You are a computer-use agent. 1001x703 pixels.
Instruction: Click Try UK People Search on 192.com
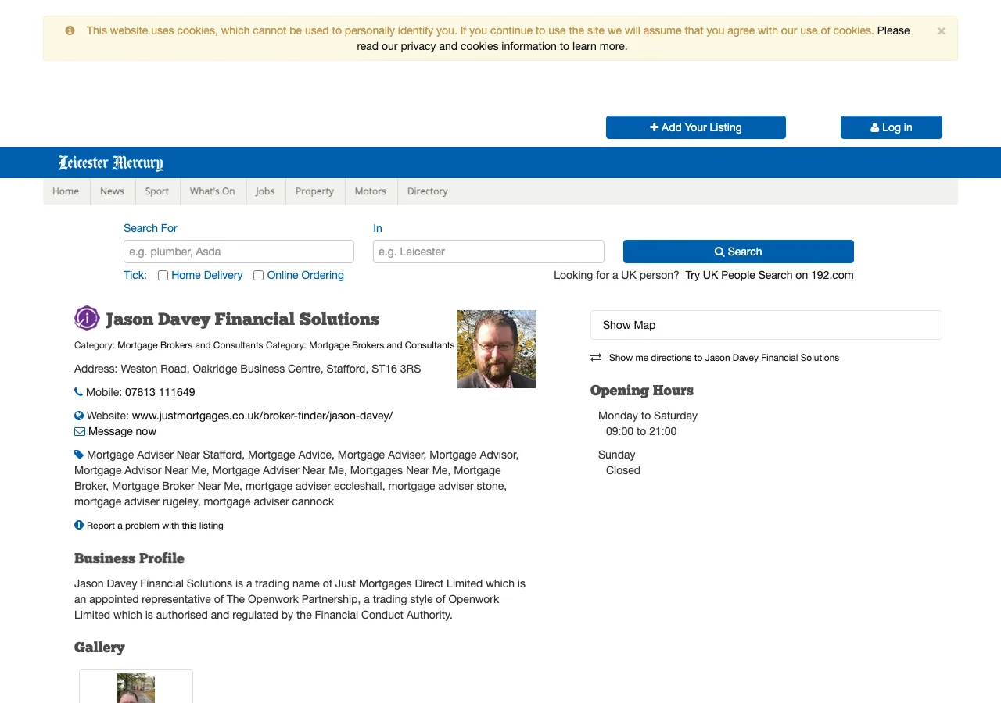pyautogui.click(x=769, y=275)
